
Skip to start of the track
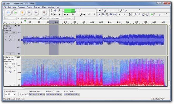pos(29,12)
